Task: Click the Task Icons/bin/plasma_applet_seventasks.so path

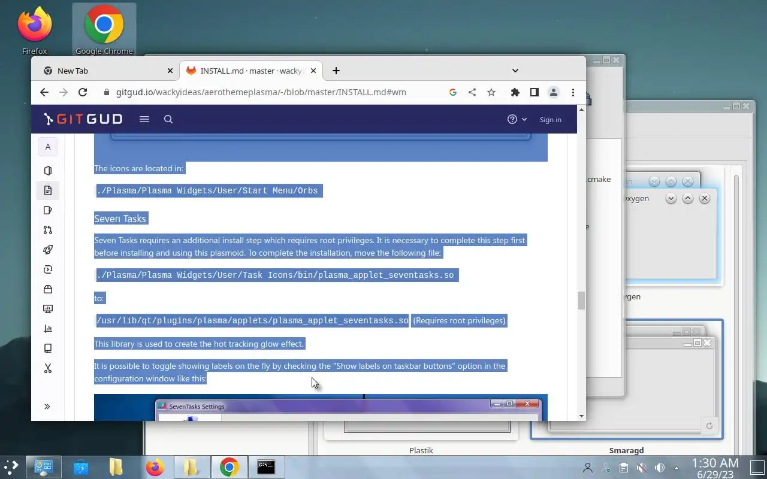Action: [276, 275]
